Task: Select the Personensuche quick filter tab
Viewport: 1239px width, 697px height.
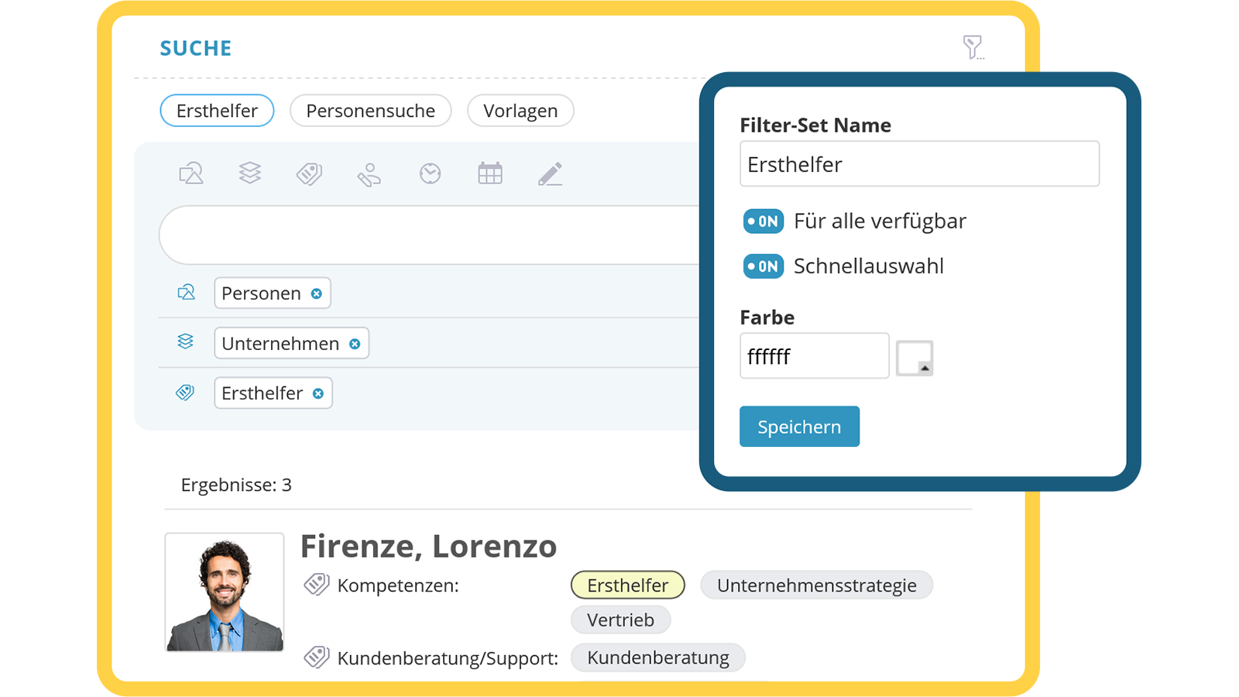Action: tap(370, 111)
